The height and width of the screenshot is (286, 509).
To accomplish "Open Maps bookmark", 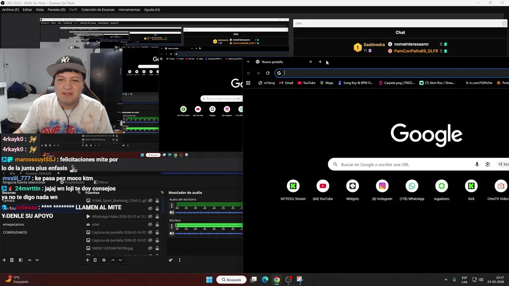I will coord(326,83).
